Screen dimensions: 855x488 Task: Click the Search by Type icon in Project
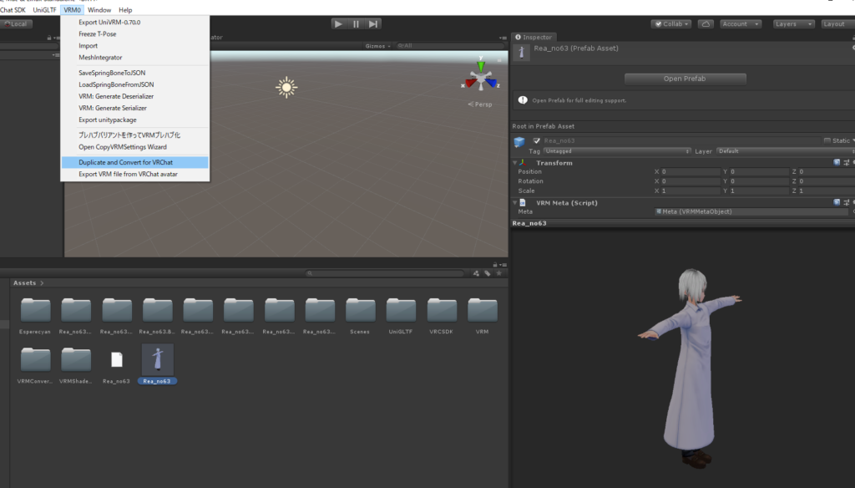pyautogui.click(x=476, y=273)
